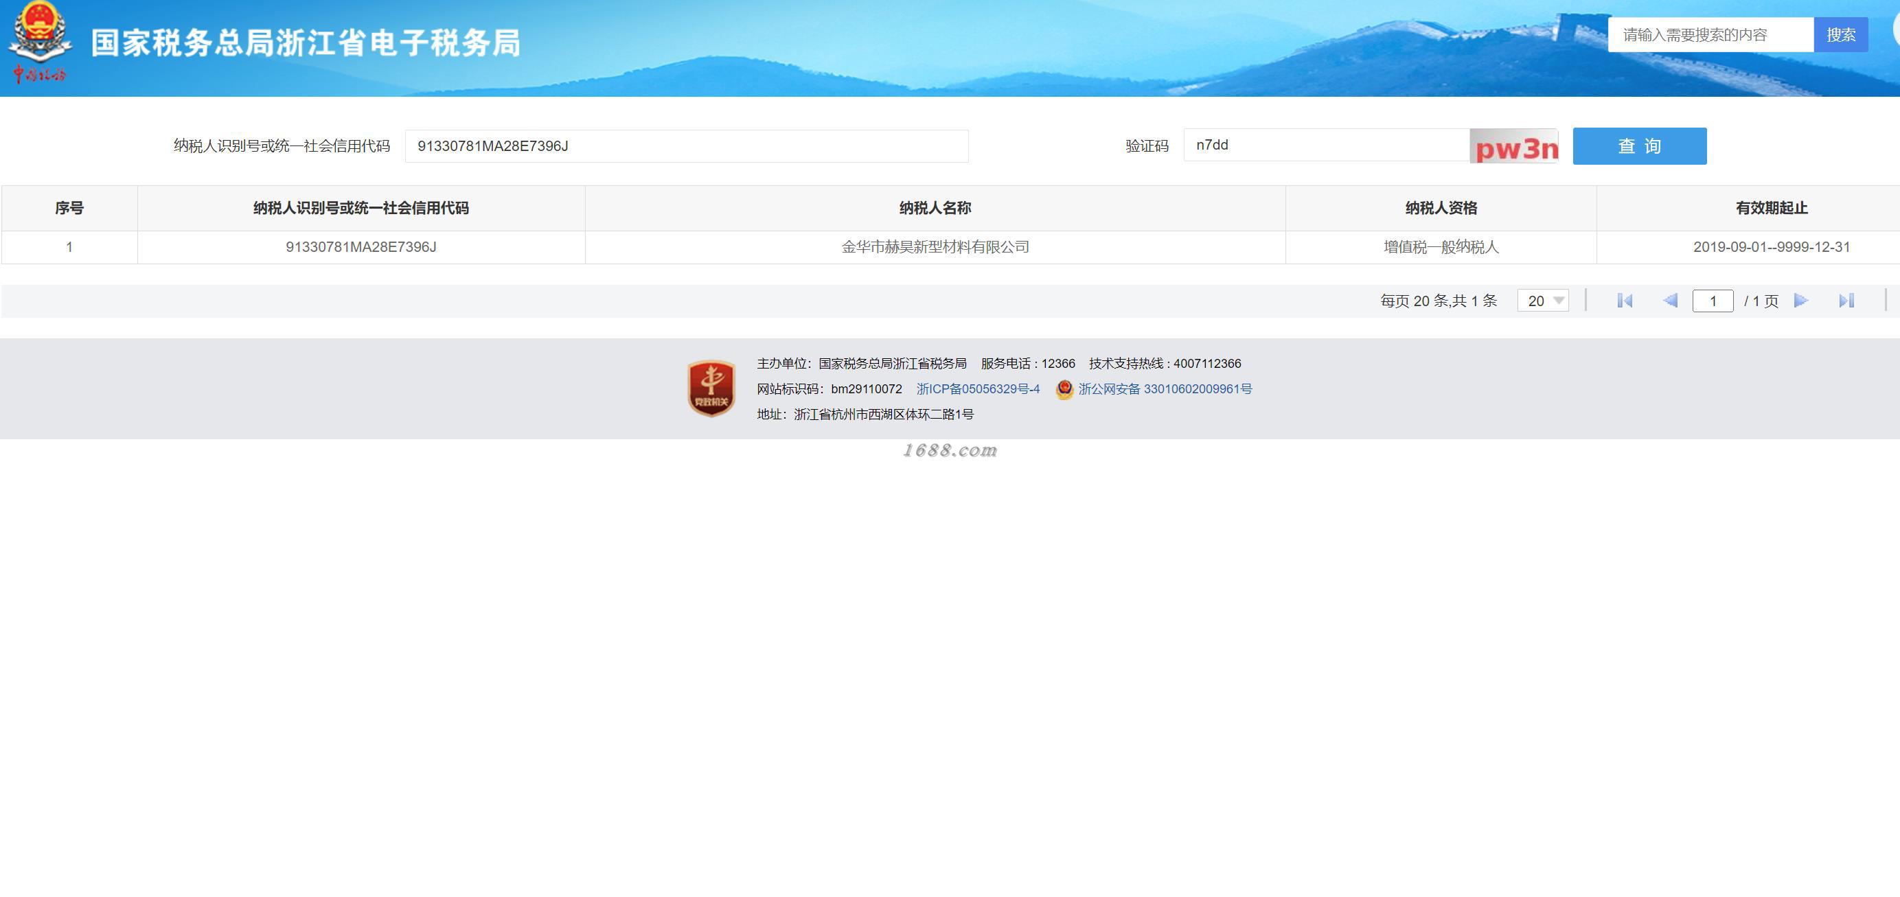
Task: Open the 20 per-page dropdown
Action: [x=1543, y=301]
